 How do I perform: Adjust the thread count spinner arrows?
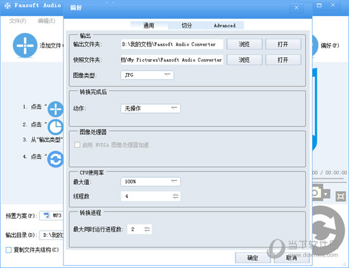[176, 196]
